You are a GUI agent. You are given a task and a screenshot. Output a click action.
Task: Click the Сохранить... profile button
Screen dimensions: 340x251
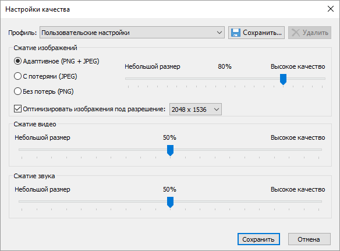coord(256,33)
